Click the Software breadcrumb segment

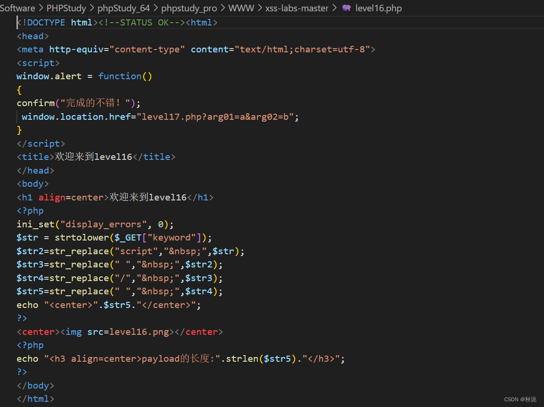coord(17,8)
